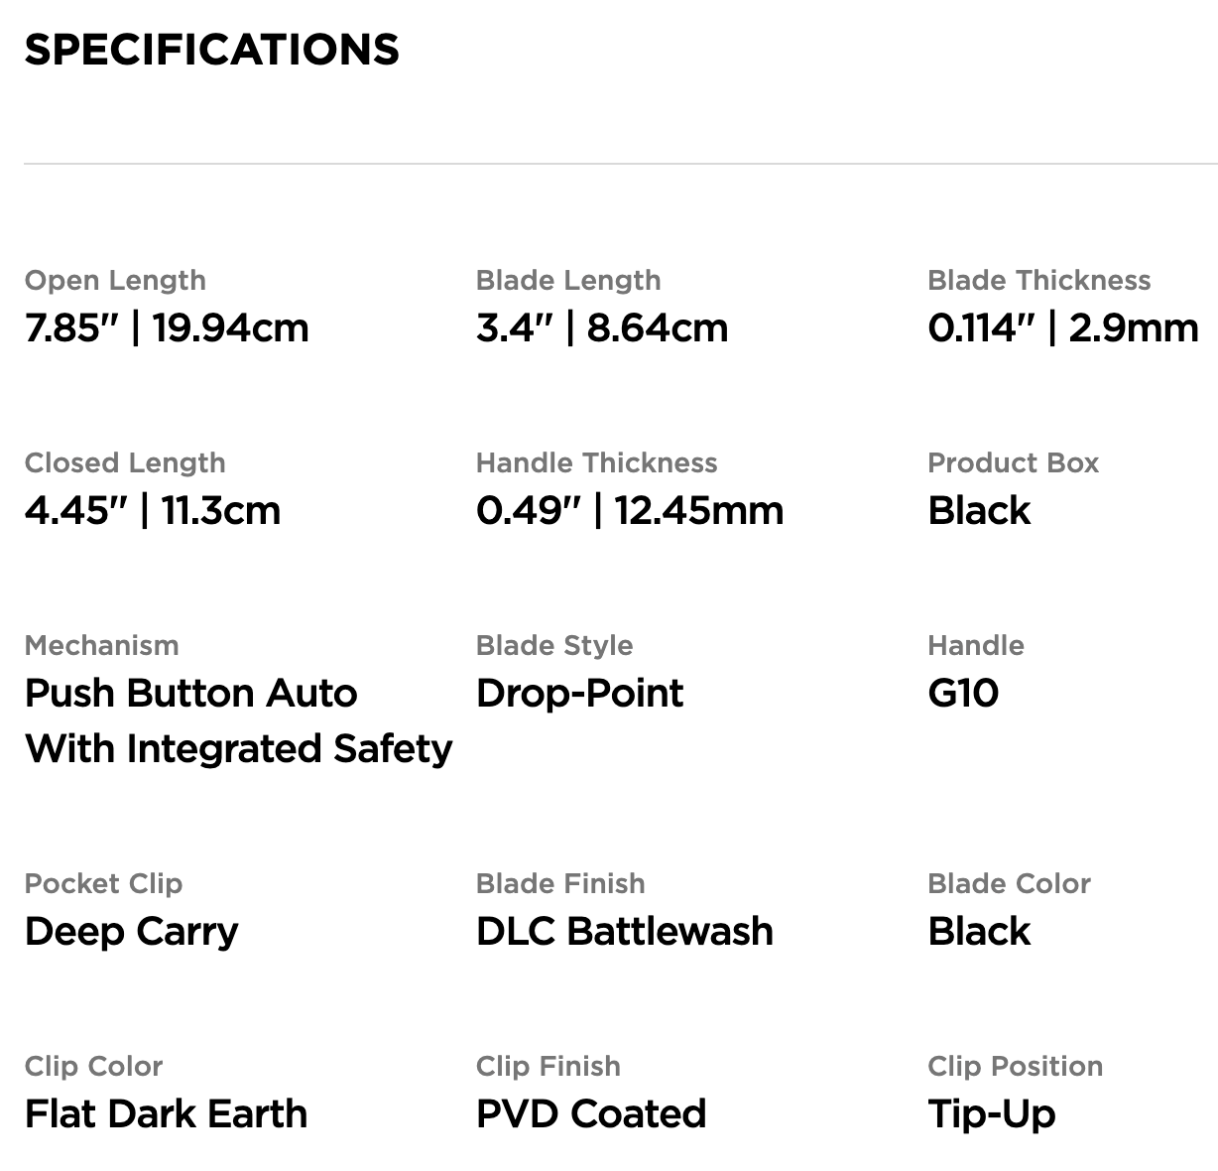Screen dimensions: 1218x1171
Task: Click the SPECIFICATIONS heading
Action: (211, 50)
